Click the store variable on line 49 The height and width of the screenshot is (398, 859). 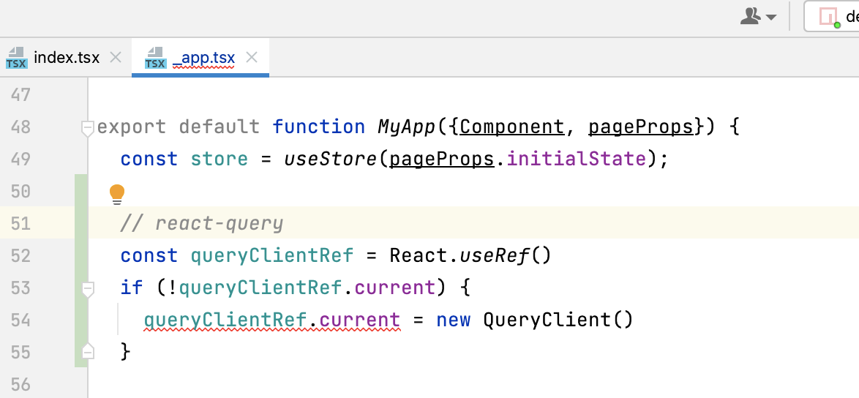[x=219, y=159]
